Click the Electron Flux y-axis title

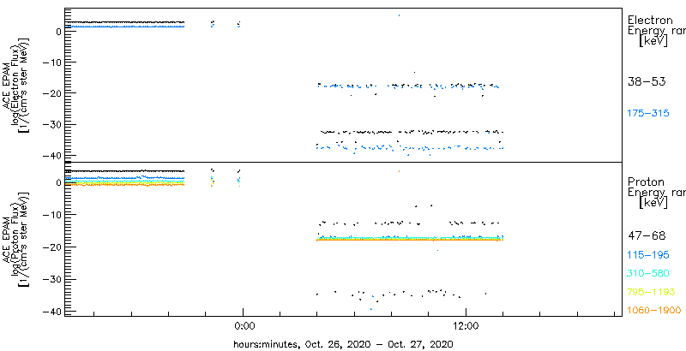[x=15, y=84]
